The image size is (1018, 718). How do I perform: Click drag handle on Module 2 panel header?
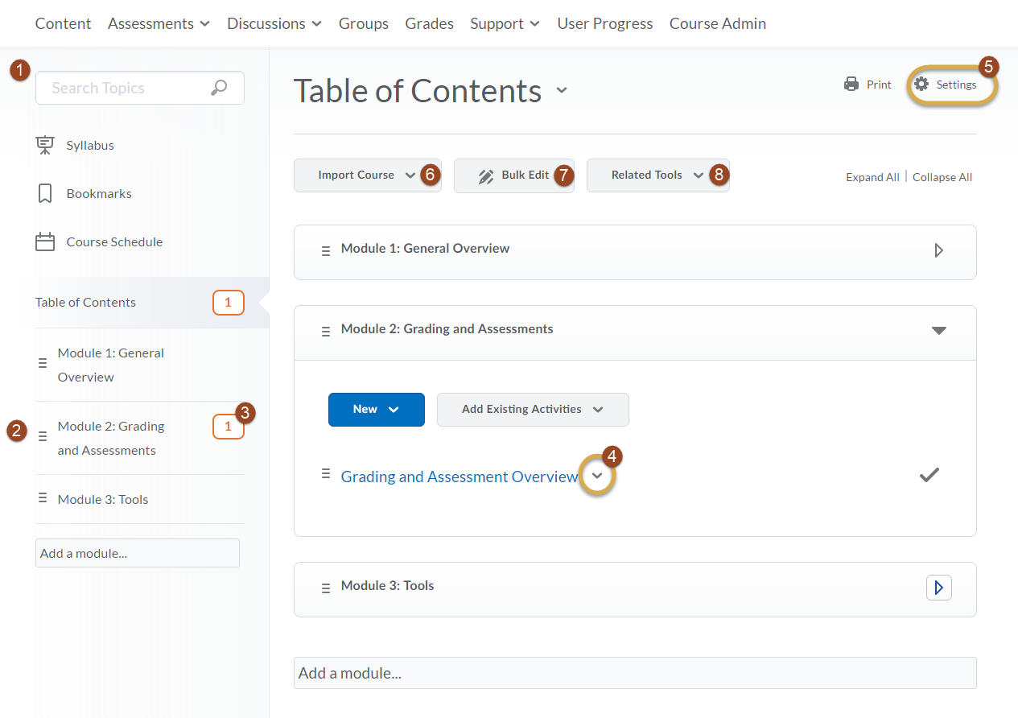[x=326, y=331]
